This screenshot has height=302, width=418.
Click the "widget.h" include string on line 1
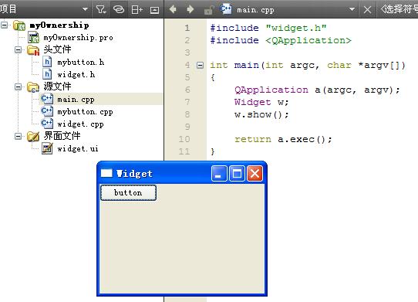(296, 28)
